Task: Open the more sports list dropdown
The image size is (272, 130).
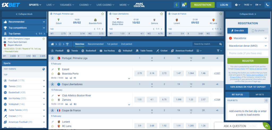Action: coord(199,51)
